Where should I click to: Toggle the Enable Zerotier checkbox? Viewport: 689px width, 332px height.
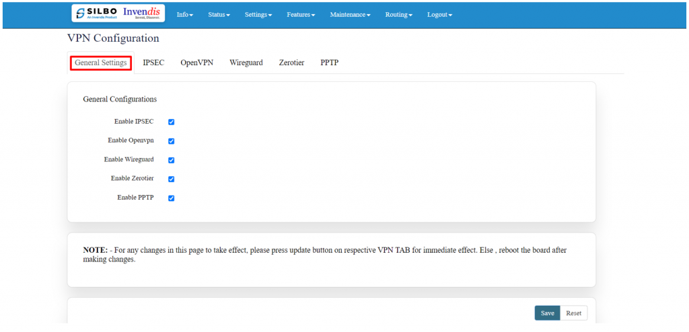coord(172,179)
